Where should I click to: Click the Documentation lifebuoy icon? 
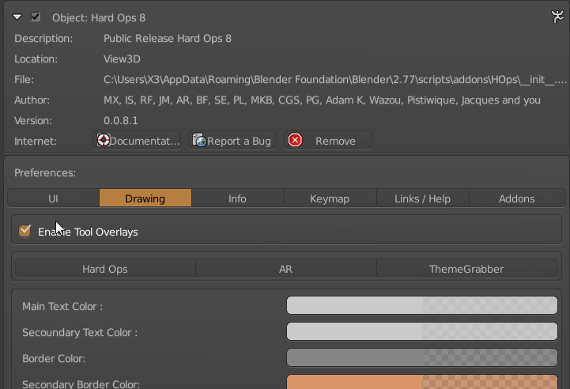(104, 140)
